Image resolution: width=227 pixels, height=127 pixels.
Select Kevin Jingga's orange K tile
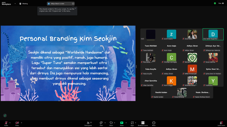[171, 81]
